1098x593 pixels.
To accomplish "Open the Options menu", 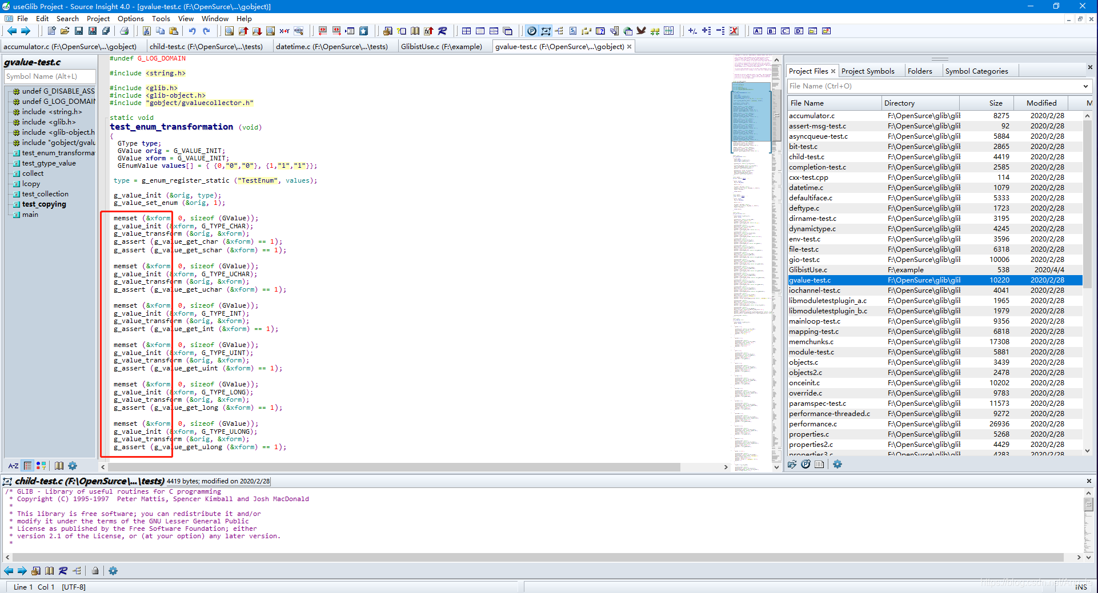I will [131, 19].
